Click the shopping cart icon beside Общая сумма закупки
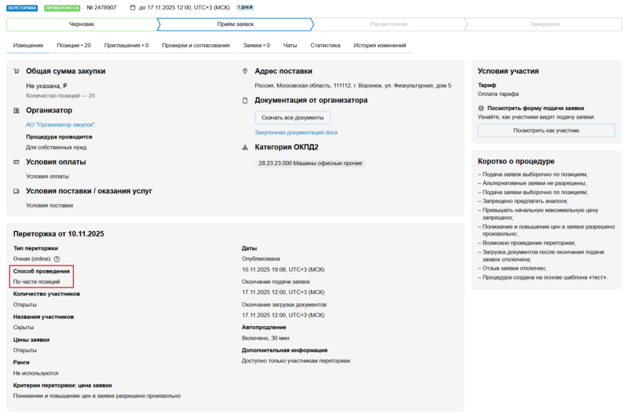Image resolution: width=628 pixels, height=418 pixels. (17, 71)
